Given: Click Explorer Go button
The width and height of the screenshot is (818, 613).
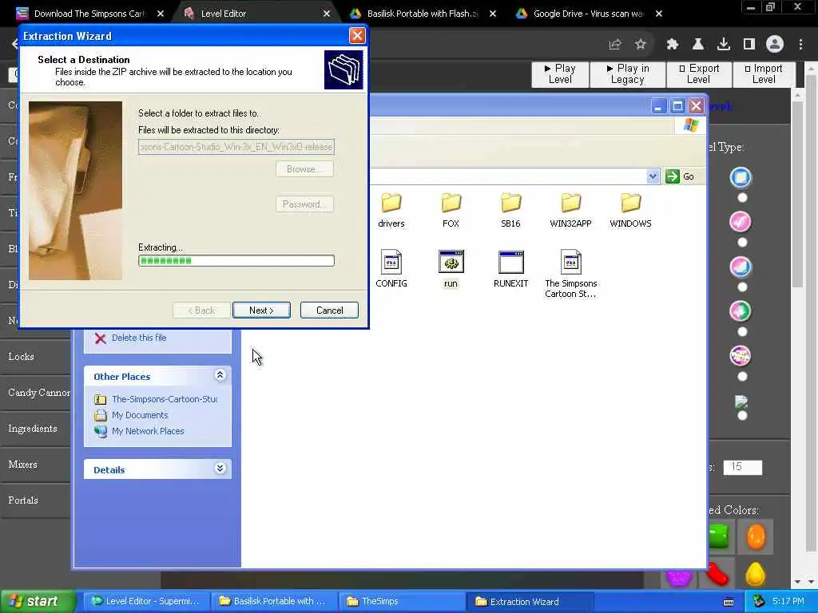Looking at the screenshot, I should [681, 176].
